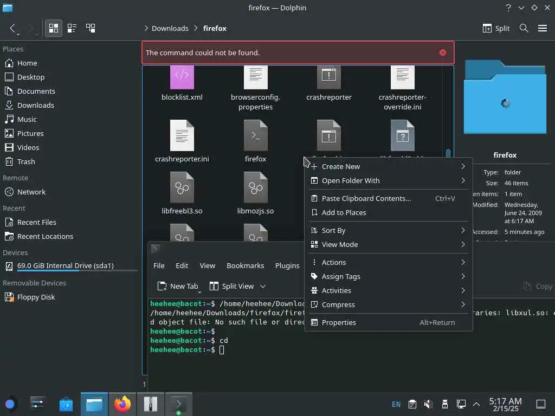Open the archive manager taskbar icon
The width and height of the screenshot is (555, 416).
(x=151, y=404)
